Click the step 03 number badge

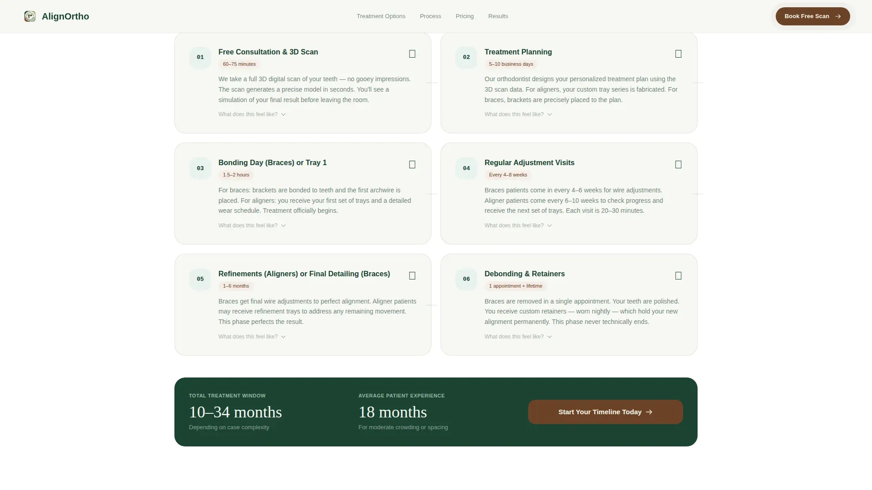tap(200, 168)
